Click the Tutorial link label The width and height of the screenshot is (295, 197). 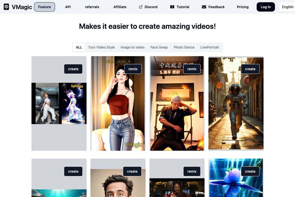click(x=183, y=7)
